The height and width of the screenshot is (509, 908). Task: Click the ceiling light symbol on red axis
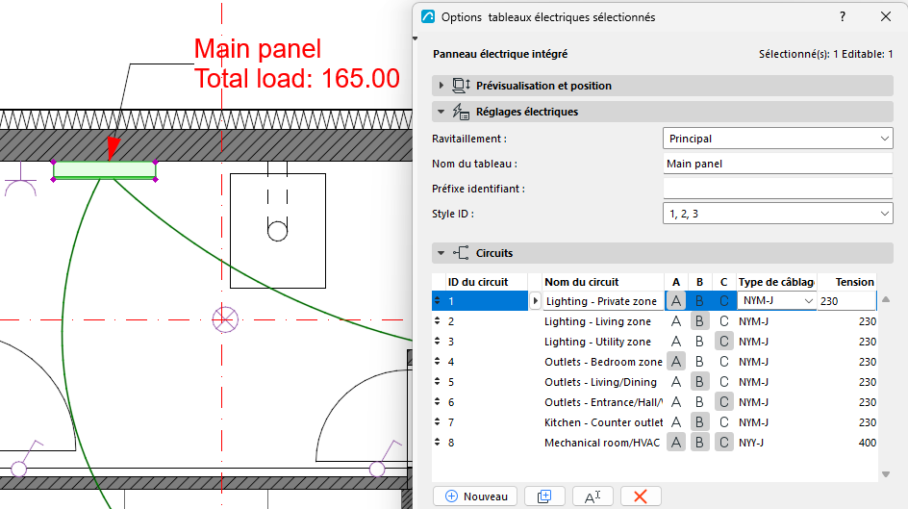[x=225, y=319]
